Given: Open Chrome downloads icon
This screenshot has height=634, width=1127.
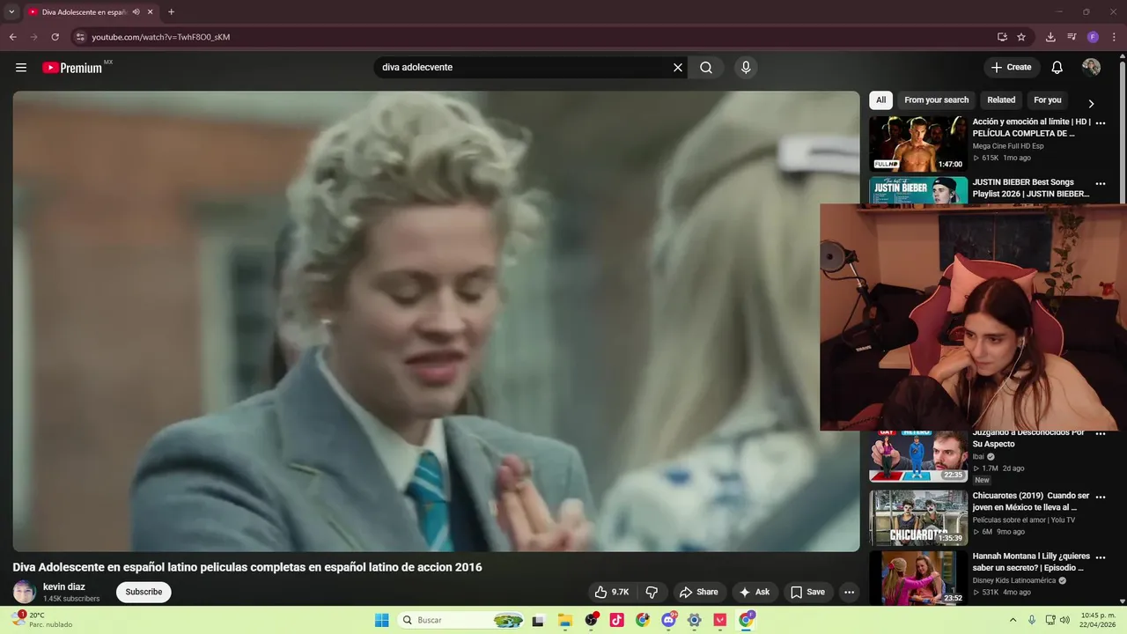Looking at the screenshot, I should tap(1050, 37).
